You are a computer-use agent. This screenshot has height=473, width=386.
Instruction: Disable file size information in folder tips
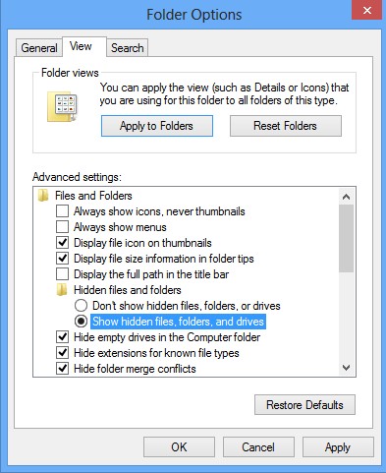pyautogui.click(x=62, y=259)
